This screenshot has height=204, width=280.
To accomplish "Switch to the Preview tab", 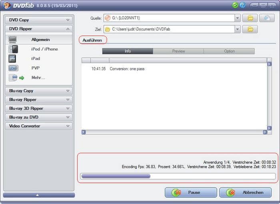I will pos(178,51).
